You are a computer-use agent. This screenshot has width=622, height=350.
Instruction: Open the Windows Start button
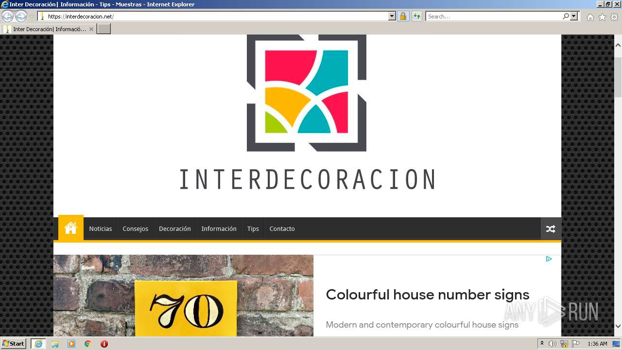14,343
